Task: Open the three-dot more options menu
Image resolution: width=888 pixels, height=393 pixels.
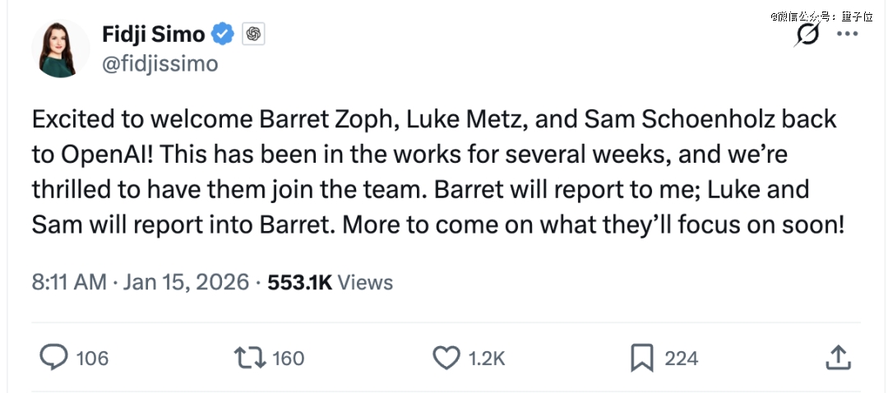Action: [847, 35]
